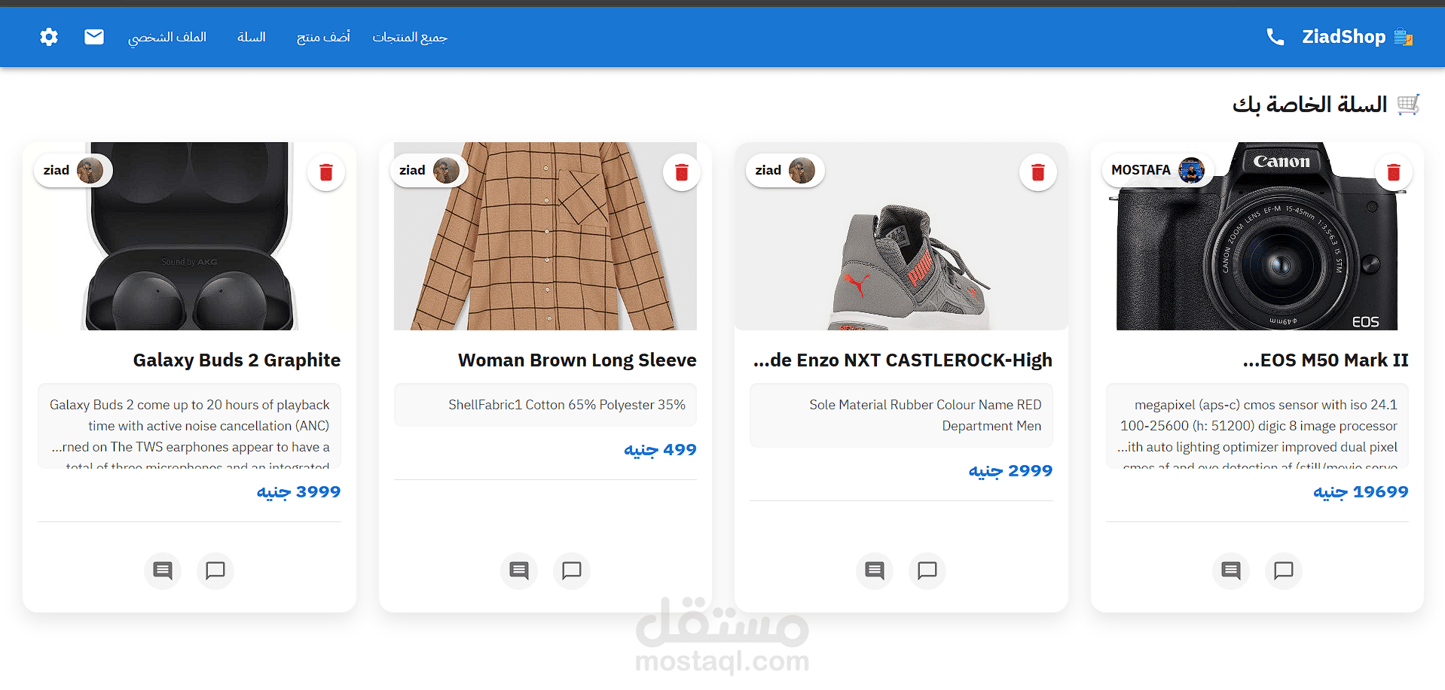Viewport: 1445px width, 690px height.
Task: Go to السلة cart in navbar
Action: 252,37
